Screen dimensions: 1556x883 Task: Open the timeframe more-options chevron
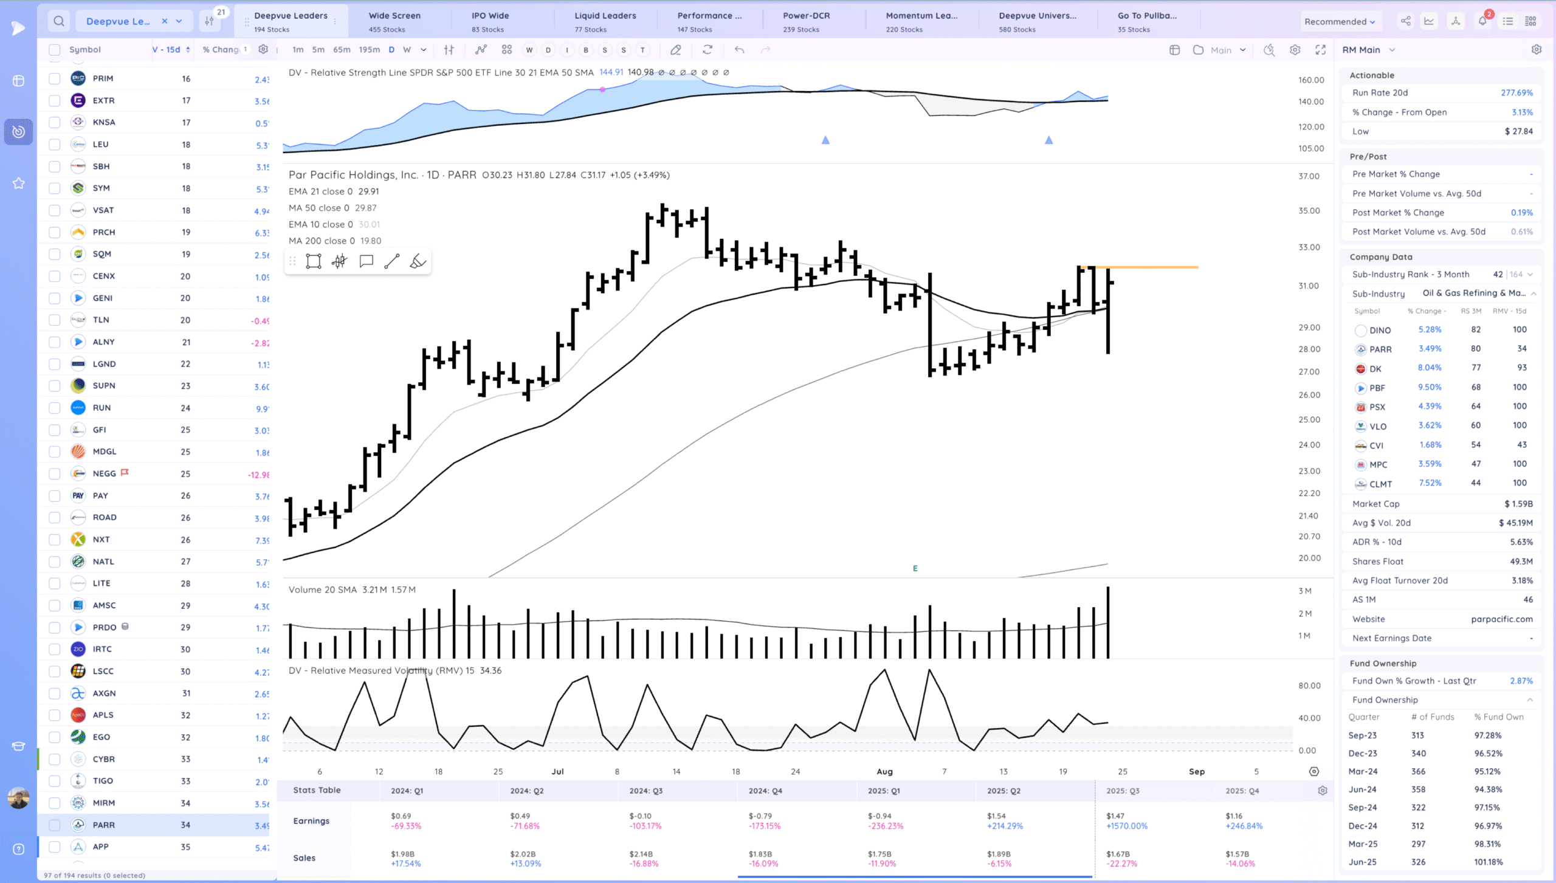tap(424, 50)
